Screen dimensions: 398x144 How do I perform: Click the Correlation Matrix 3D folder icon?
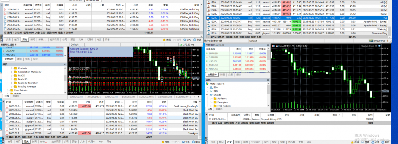pyautogui.click(x=16, y=72)
